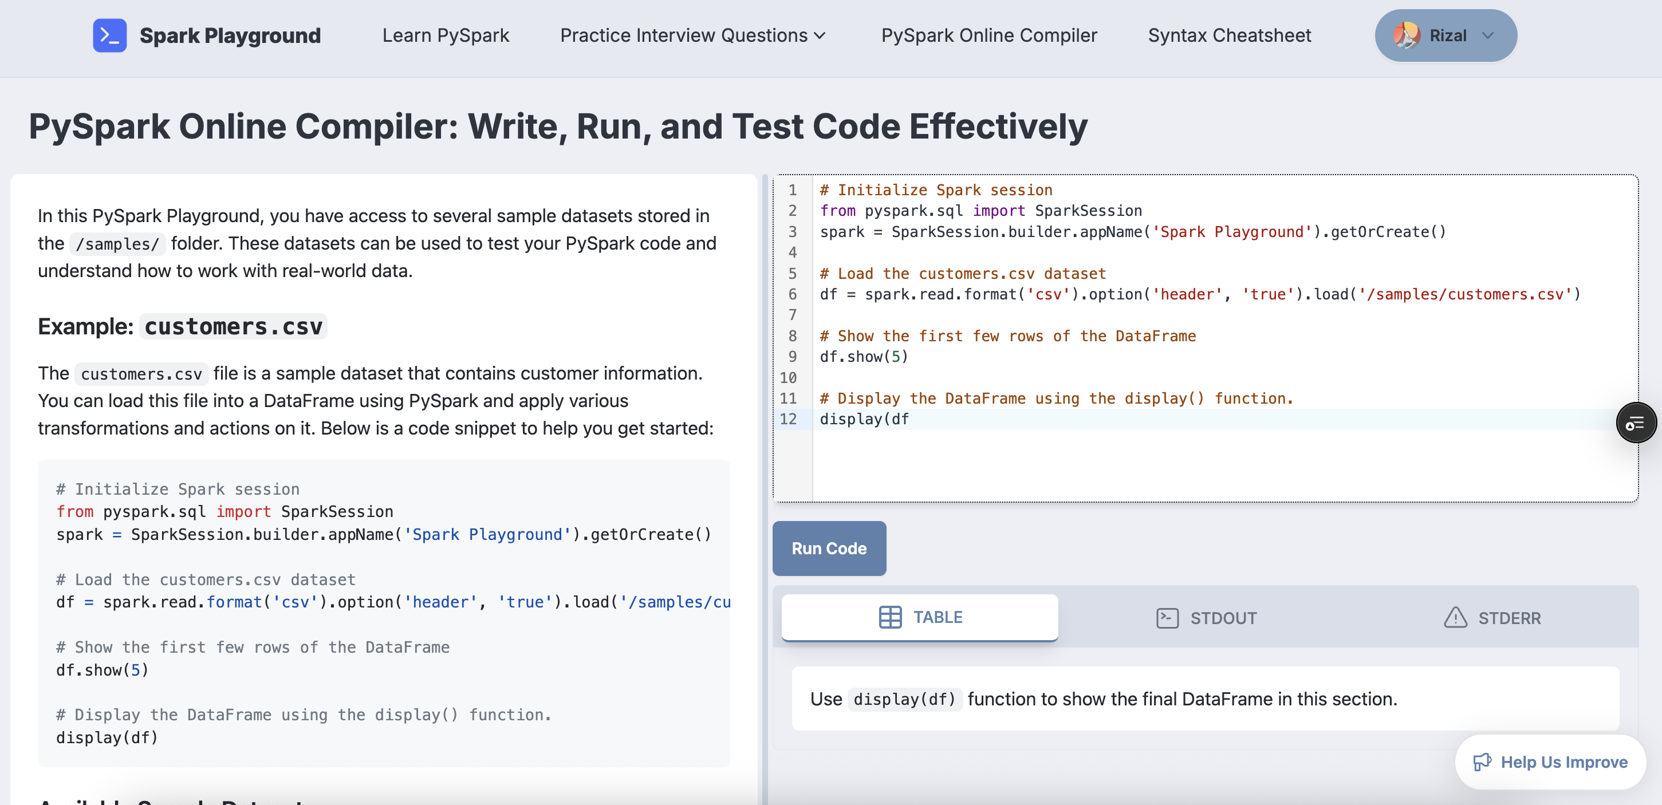
Task: Go to PySpark Online Compiler page
Action: click(989, 35)
